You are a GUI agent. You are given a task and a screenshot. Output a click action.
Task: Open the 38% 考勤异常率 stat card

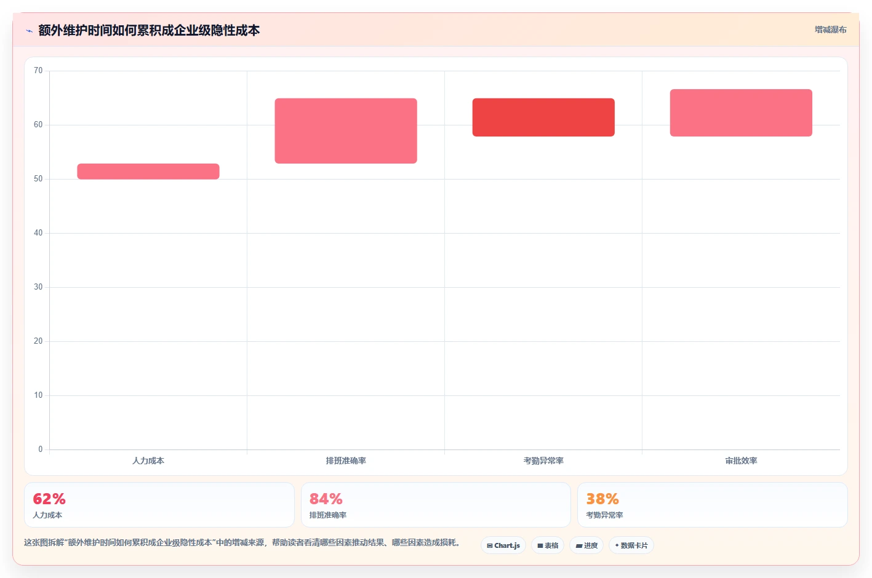(713, 505)
